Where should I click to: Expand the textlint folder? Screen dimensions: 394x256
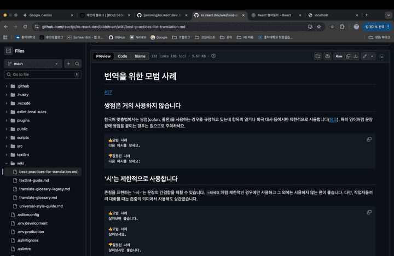pos(6,155)
